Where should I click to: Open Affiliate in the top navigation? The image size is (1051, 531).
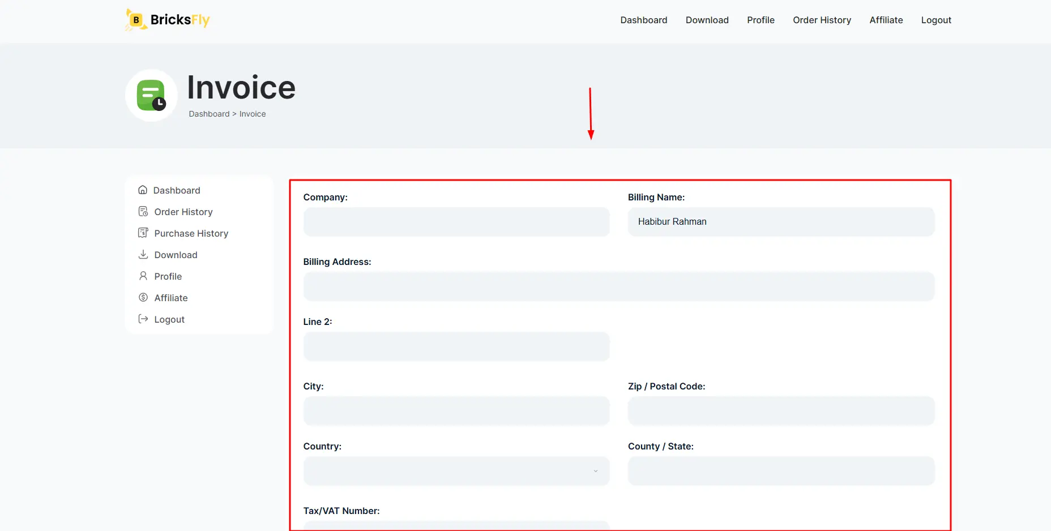tap(886, 20)
